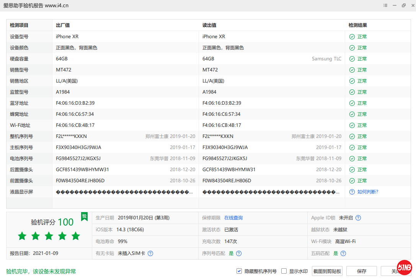Click the help icon beside 未插入SIM卡
The height and width of the screenshot is (279, 416).
point(150,253)
